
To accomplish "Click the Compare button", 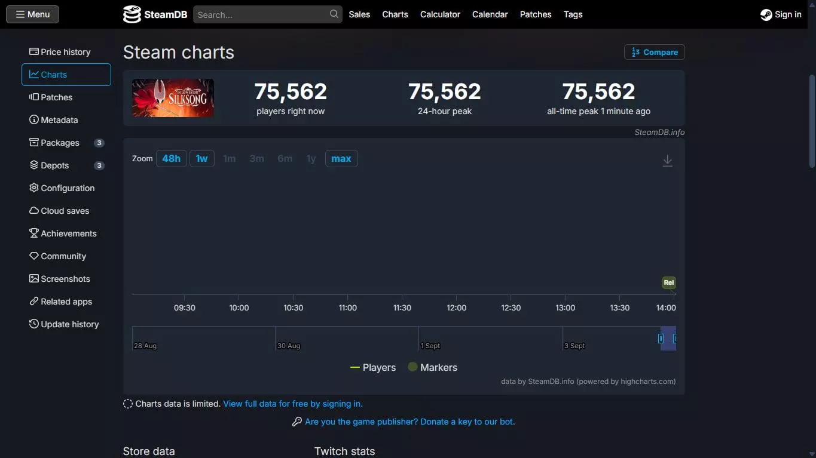I will pos(655,52).
